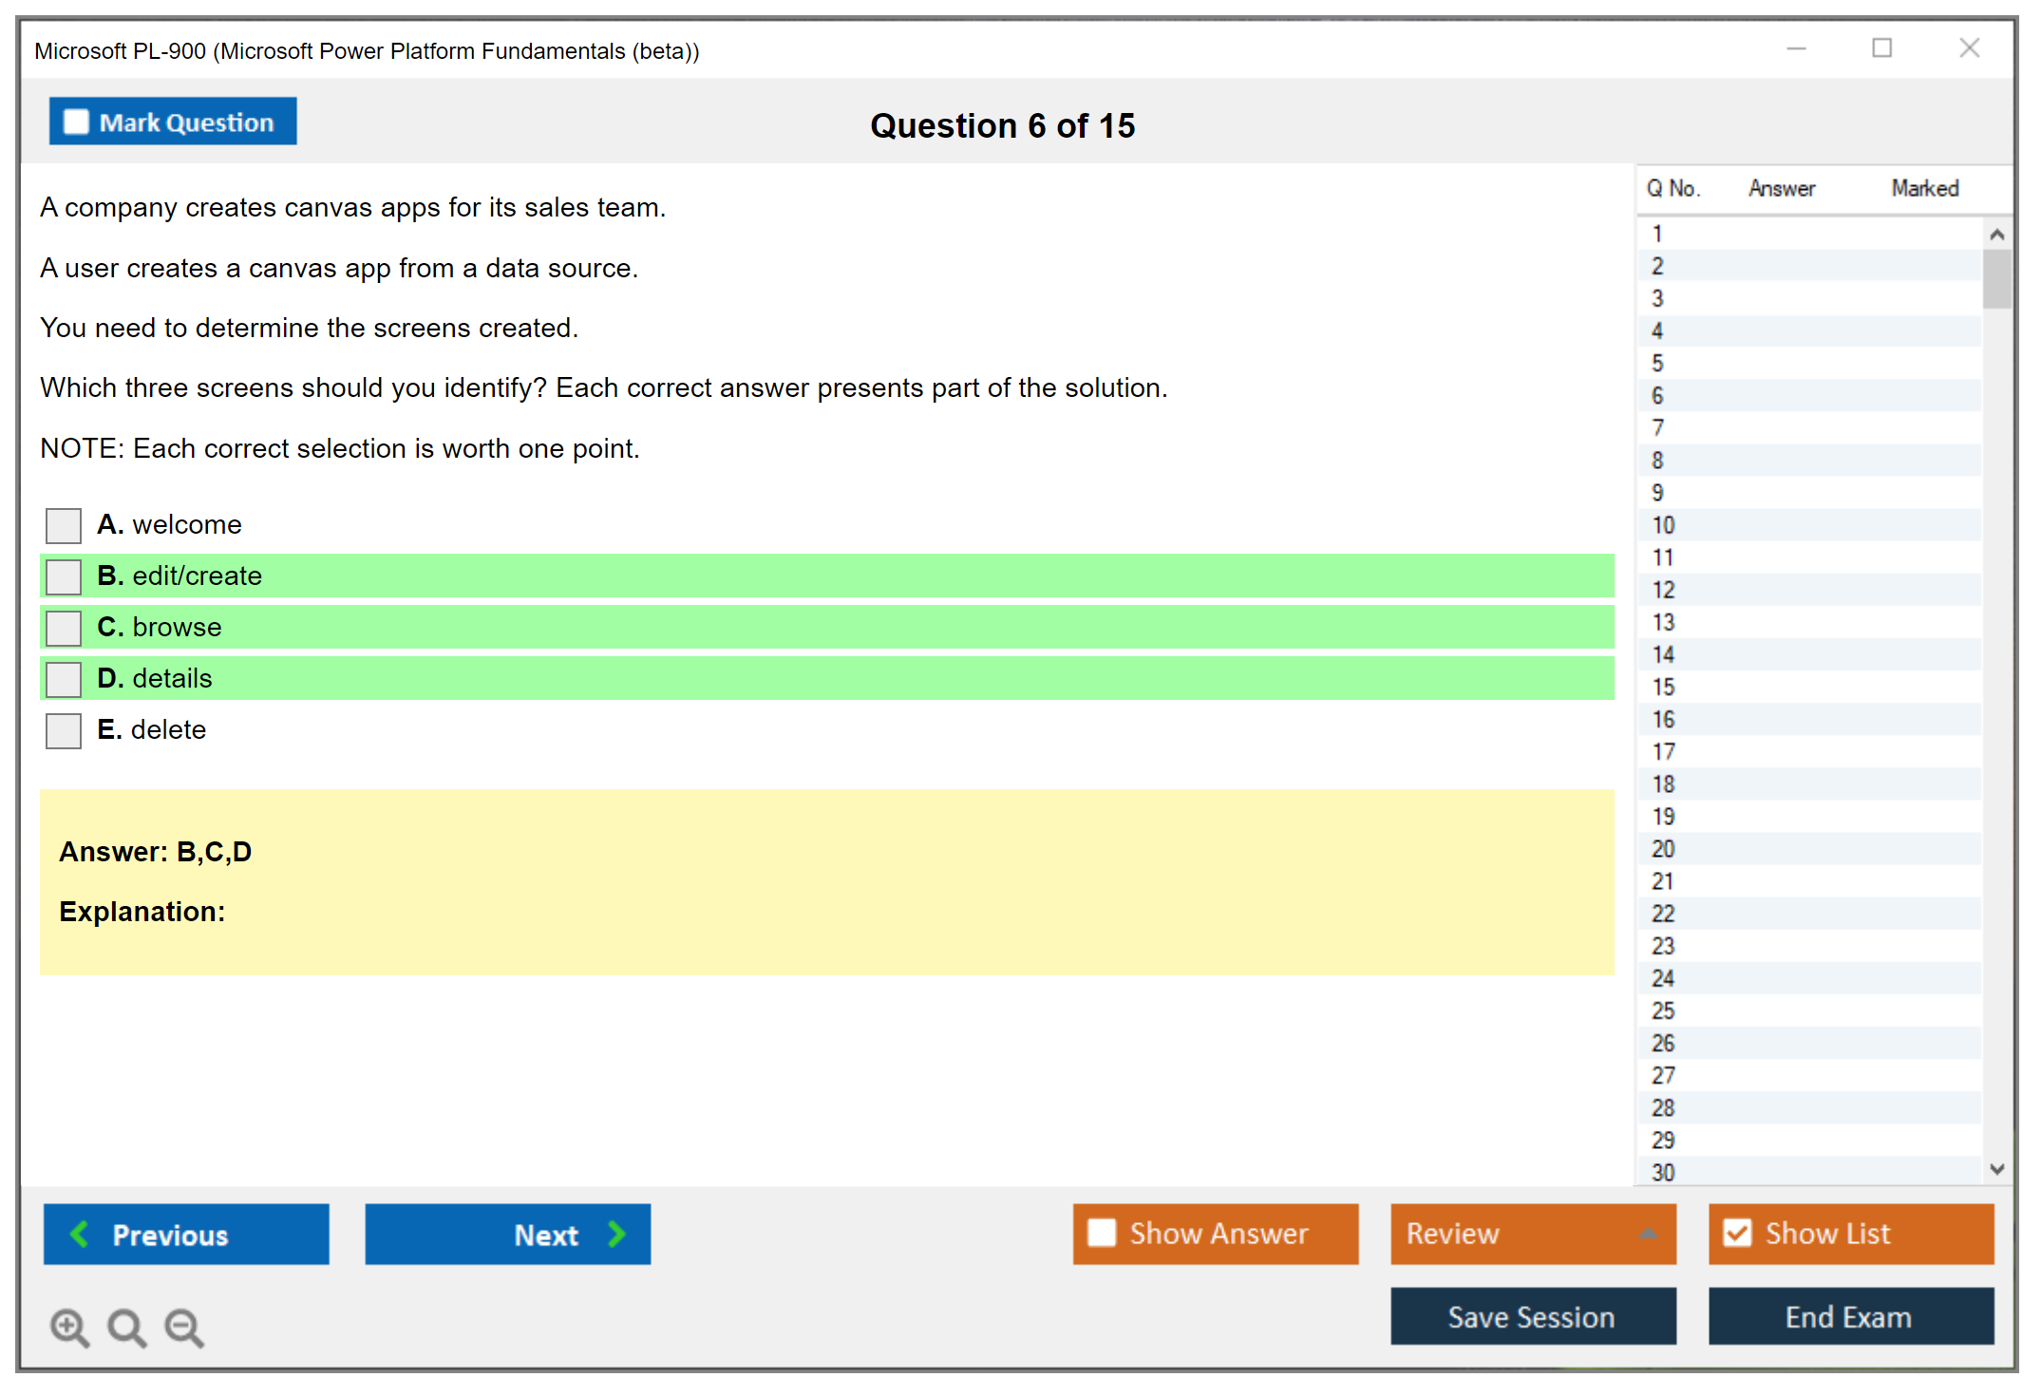The image size is (2042, 1396).
Task: Select question 21 in the list
Action: coord(1663,881)
